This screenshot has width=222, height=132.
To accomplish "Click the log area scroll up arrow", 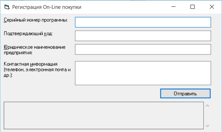I will click(207, 106).
